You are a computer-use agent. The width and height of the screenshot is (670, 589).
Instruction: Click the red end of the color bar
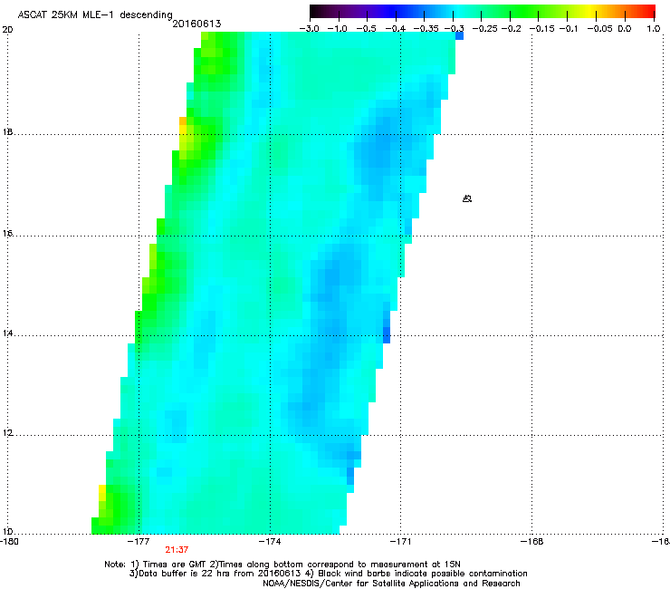tap(647, 11)
